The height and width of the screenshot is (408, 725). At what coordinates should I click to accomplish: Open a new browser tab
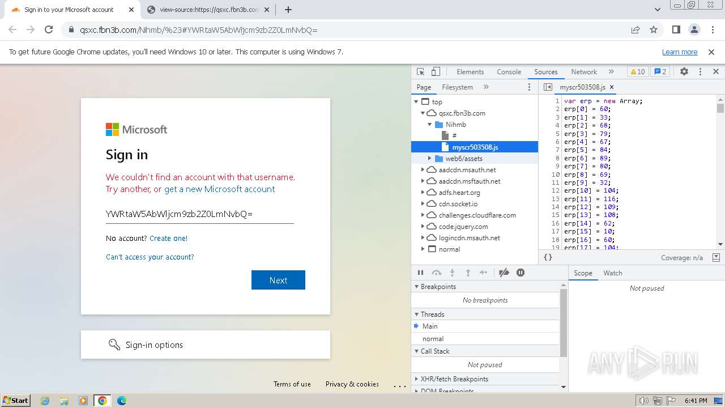pyautogui.click(x=288, y=10)
